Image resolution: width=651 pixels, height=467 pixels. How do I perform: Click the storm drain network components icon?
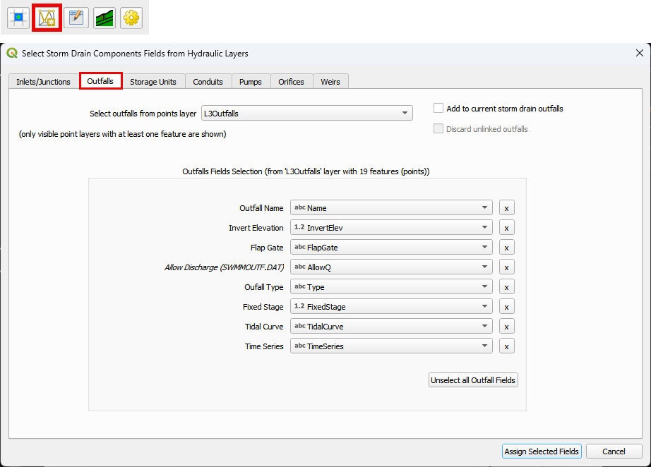click(x=47, y=18)
